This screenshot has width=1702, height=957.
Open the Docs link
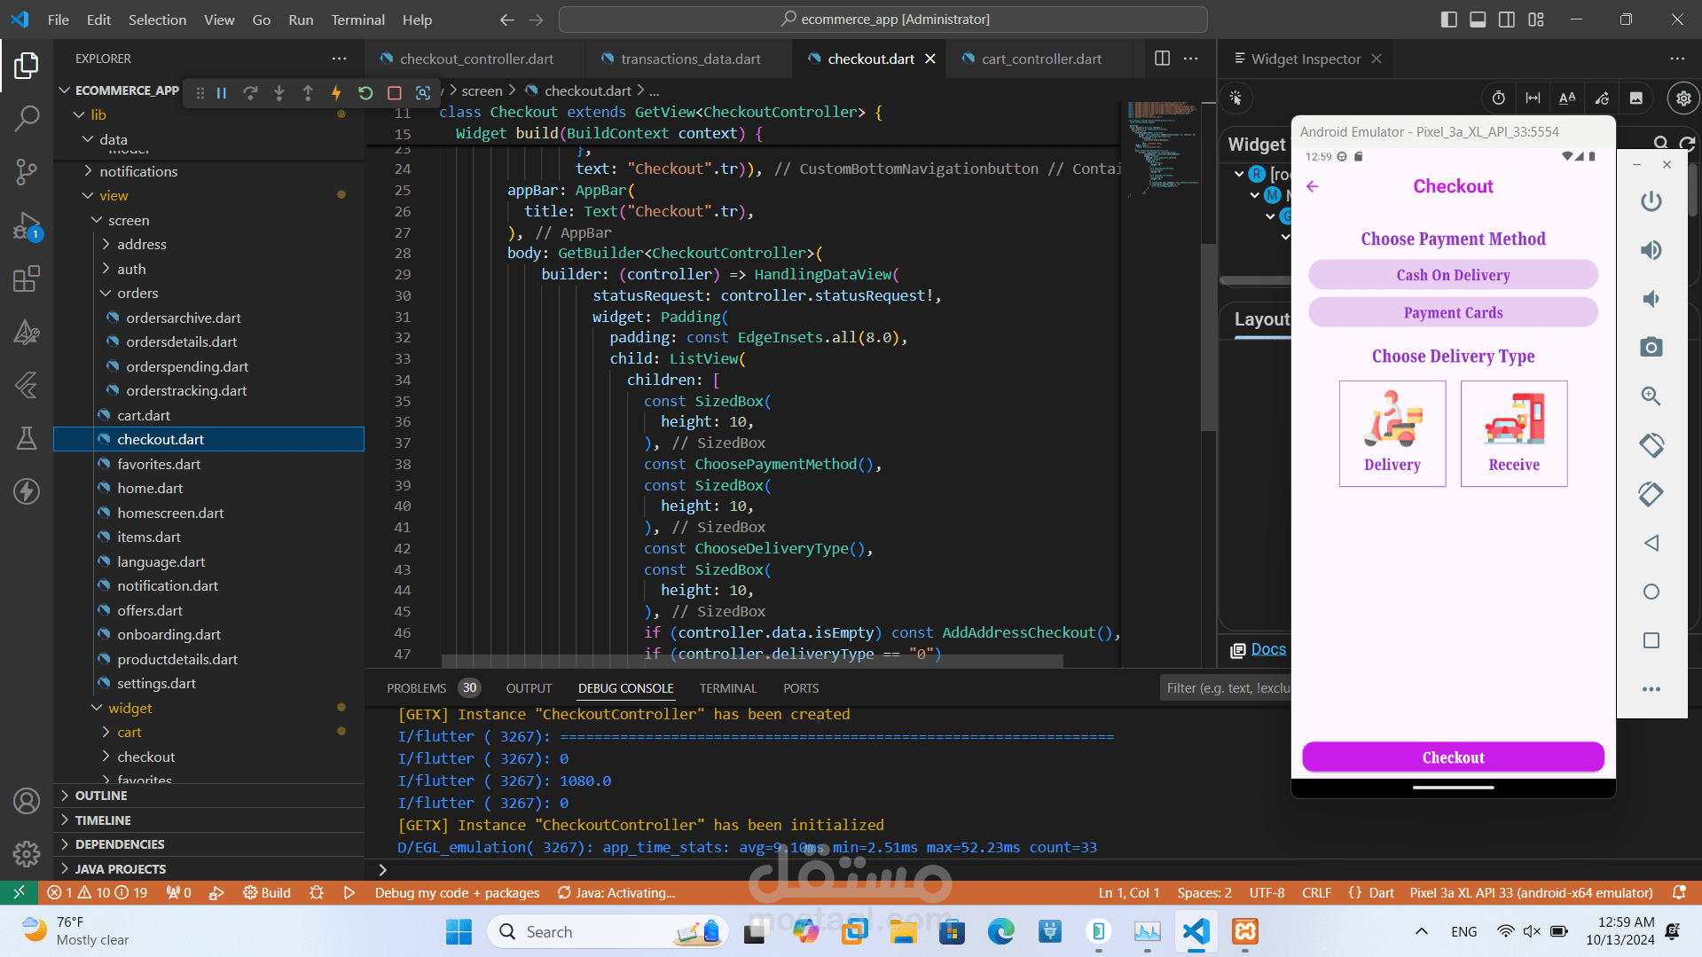click(x=1267, y=649)
